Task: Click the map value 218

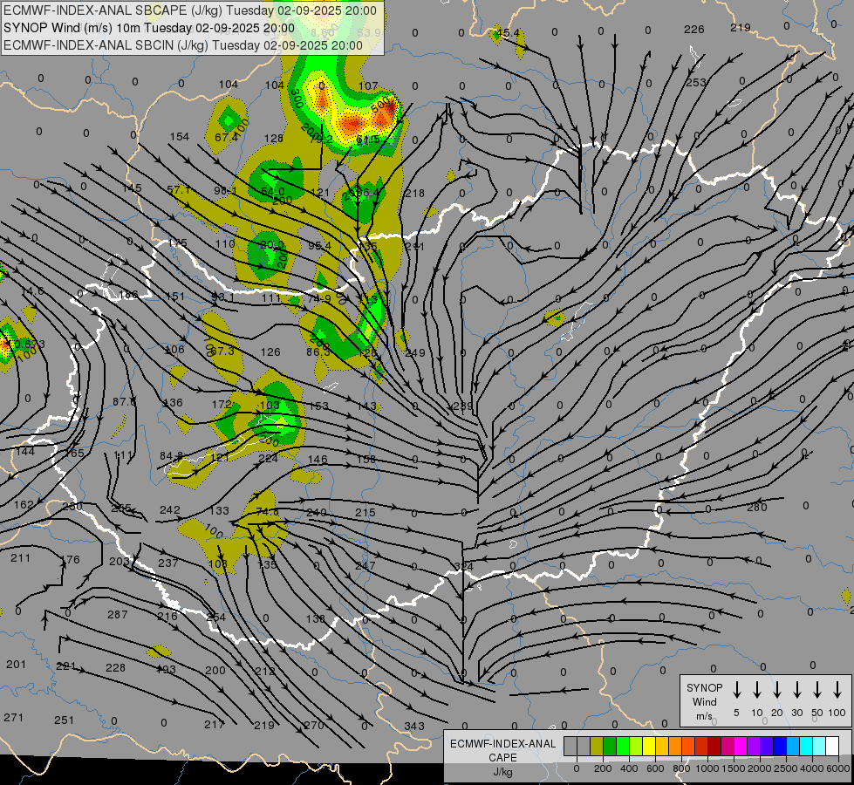Action: [x=414, y=194]
